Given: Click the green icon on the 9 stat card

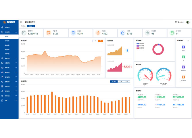Looking at the screenshot, I should point(172,33).
